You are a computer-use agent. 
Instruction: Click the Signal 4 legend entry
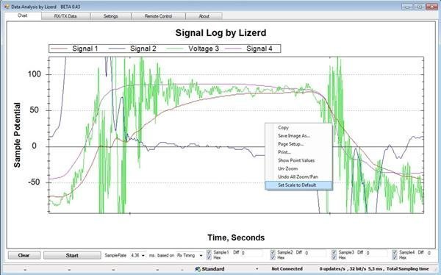248,49
